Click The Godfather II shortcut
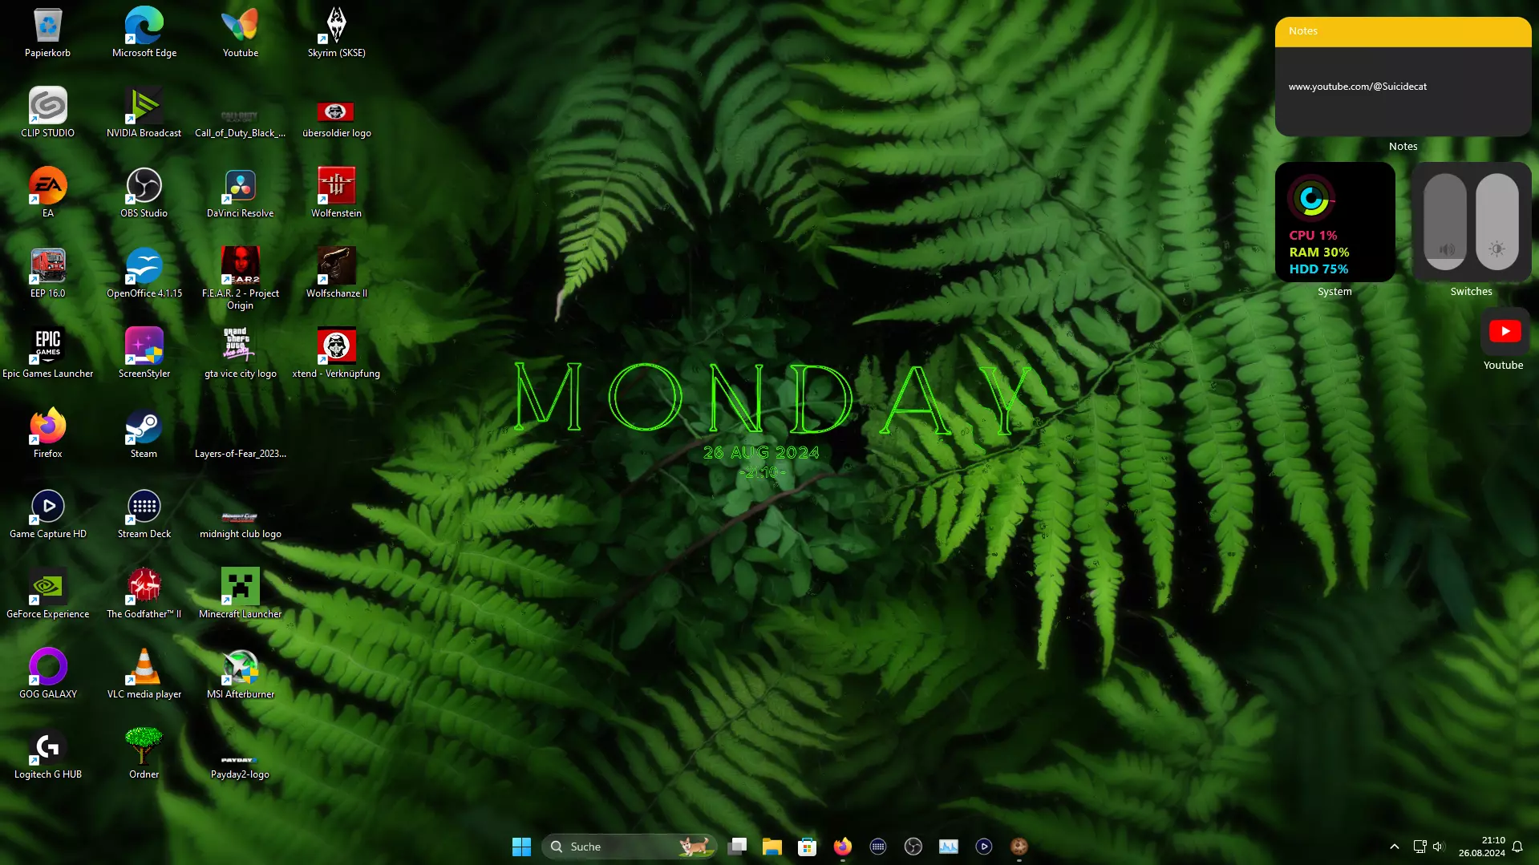This screenshot has height=865, width=1539. [144, 593]
